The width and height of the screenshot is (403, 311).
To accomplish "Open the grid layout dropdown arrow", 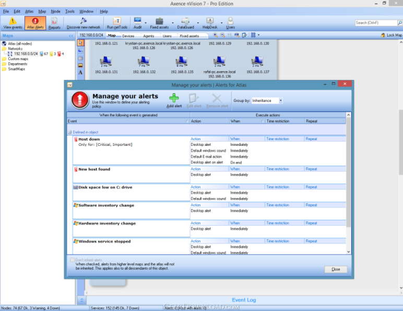I will coord(258,34).
